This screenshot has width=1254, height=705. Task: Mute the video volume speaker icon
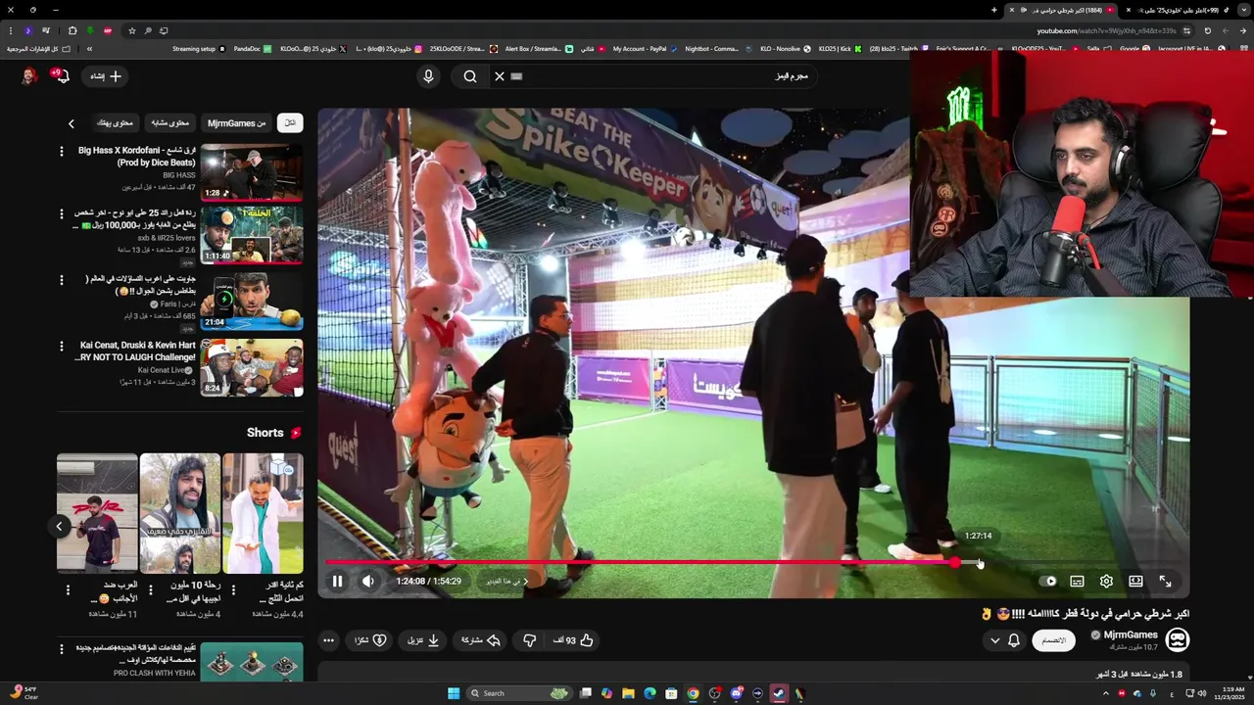pos(368,581)
